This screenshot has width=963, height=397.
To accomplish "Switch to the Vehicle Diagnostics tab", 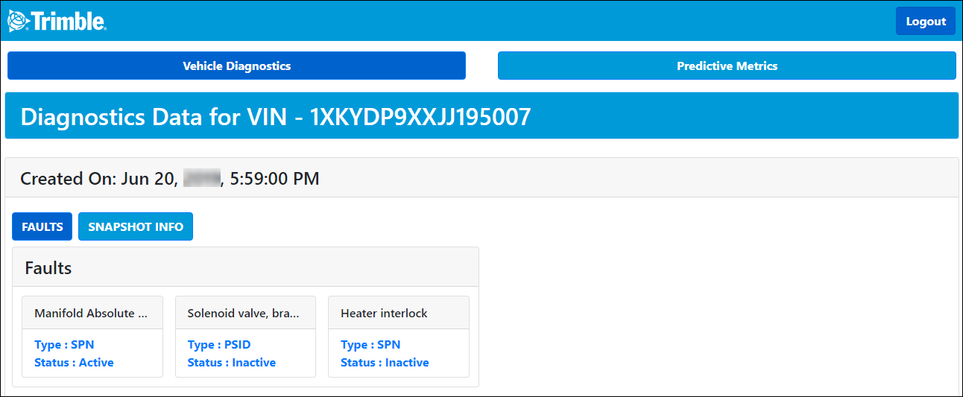I will point(236,66).
